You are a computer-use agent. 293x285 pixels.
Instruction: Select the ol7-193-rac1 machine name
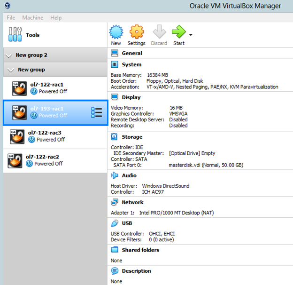[47, 109]
